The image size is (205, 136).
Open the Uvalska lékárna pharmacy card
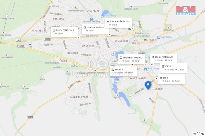point(95,29)
